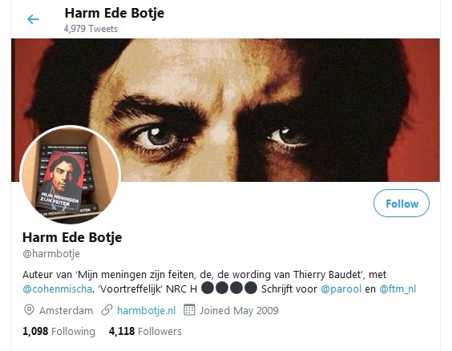Screen dimensions: 452x351
Task: Click the header name Harm Ede Botje
Action: tap(115, 13)
